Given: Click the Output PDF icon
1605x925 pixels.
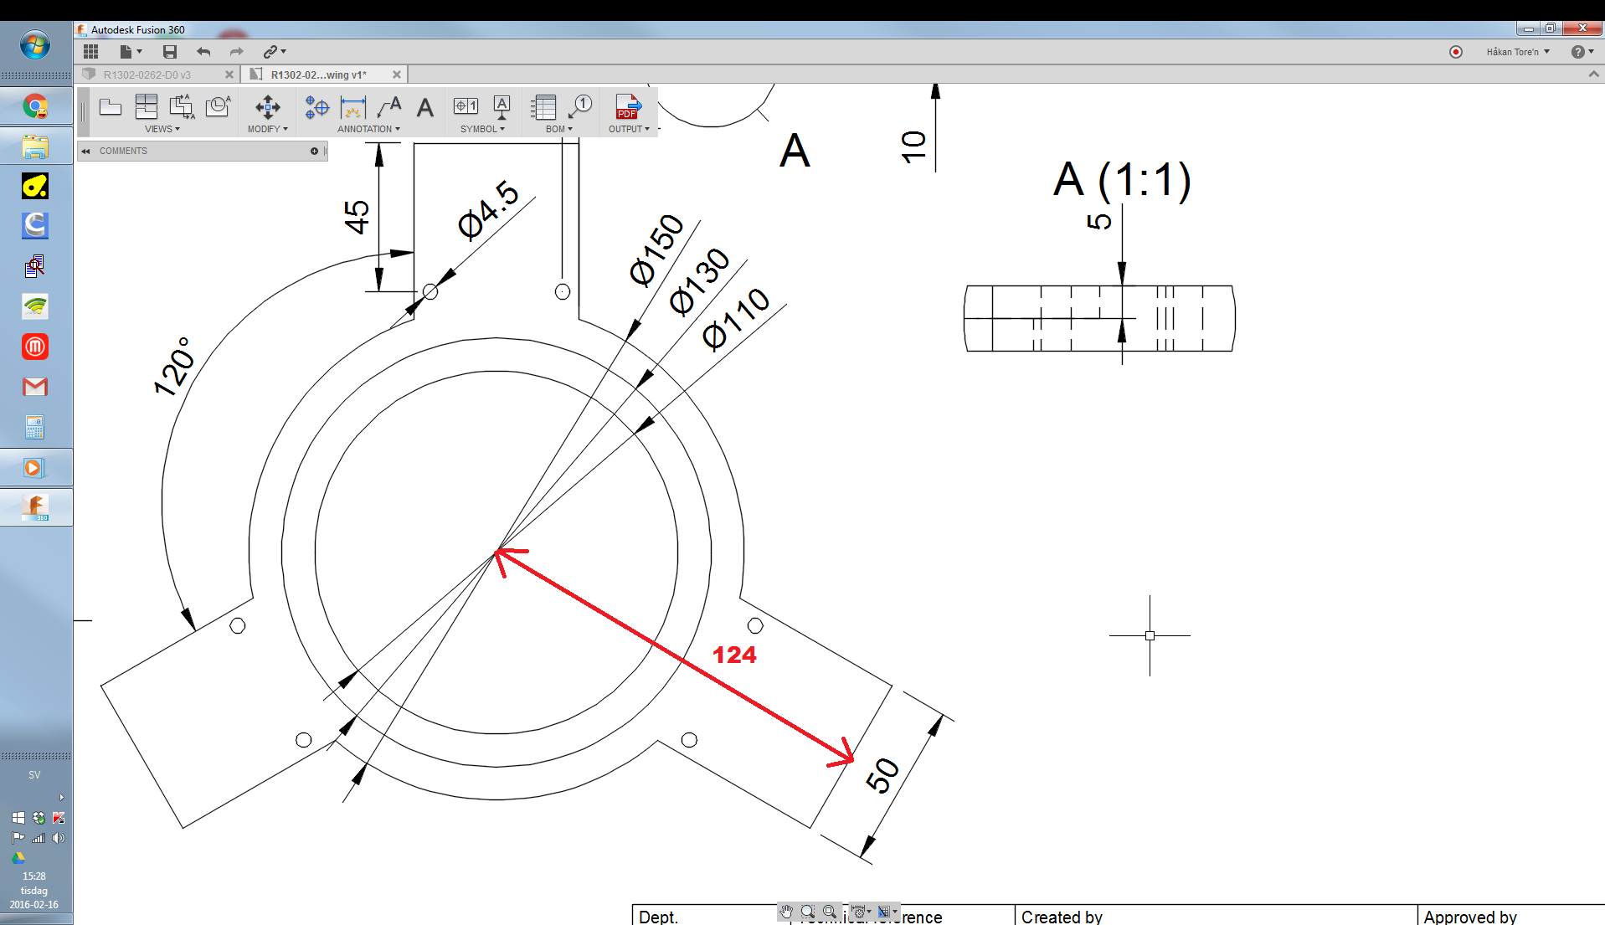Looking at the screenshot, I should click(628, 107).
